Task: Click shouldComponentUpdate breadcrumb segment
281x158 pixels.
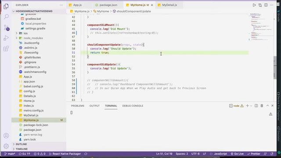Action: 133,11
